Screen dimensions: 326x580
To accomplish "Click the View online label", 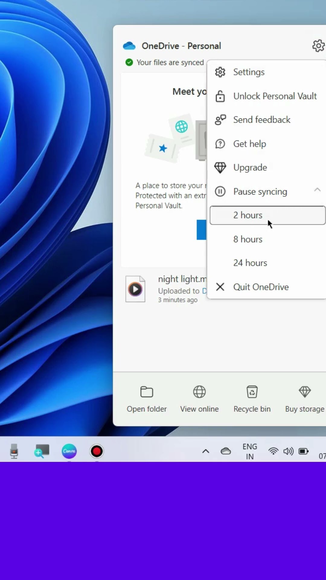I will pos(200,409).
